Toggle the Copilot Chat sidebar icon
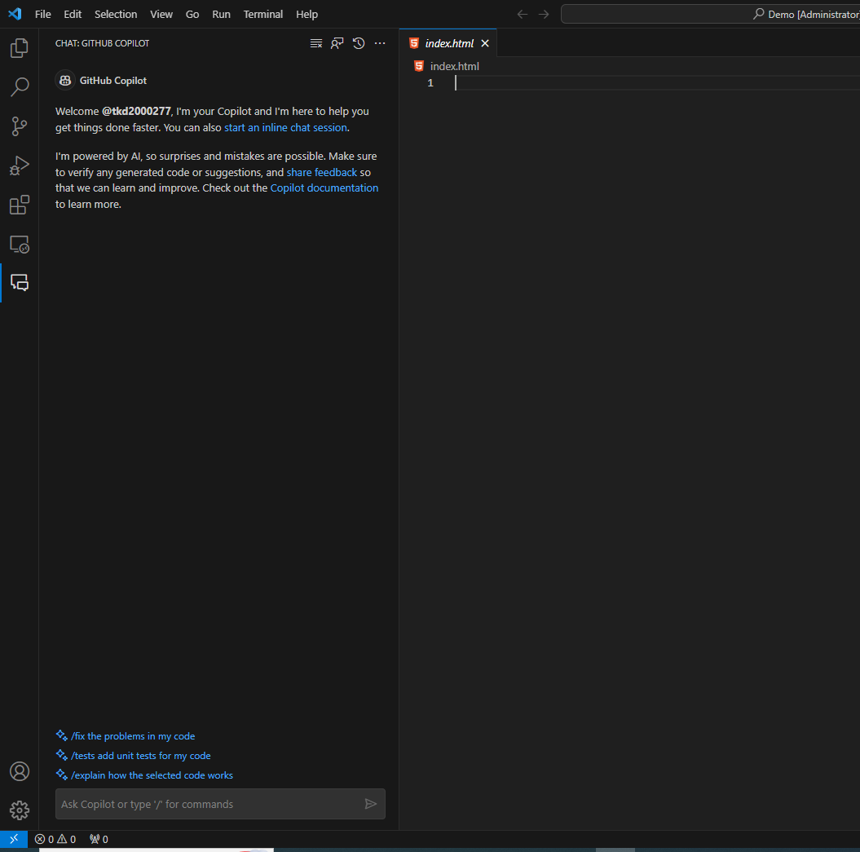 pyautogui.click(x=20, y=283)
